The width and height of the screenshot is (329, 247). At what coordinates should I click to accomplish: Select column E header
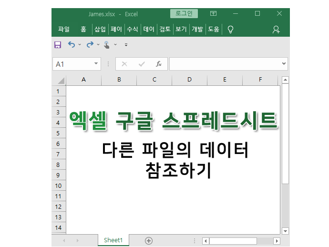(x=225, y=80)
